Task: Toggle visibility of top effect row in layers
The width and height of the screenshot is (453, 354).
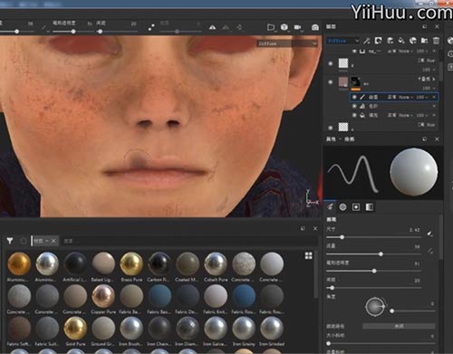Action: (x=354, y=52)
